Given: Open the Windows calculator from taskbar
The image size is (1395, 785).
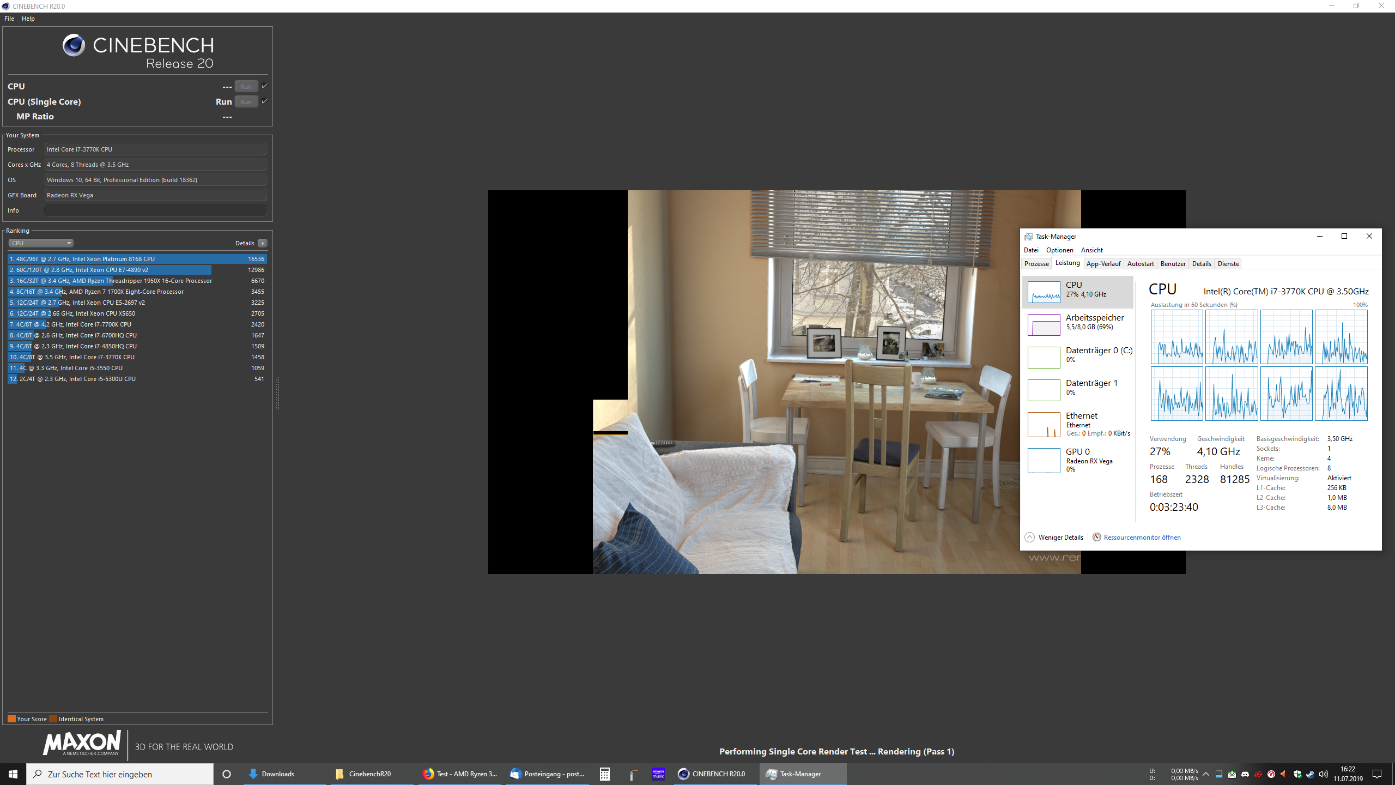Looking at the screenshot, I should [x=604, y=774].
